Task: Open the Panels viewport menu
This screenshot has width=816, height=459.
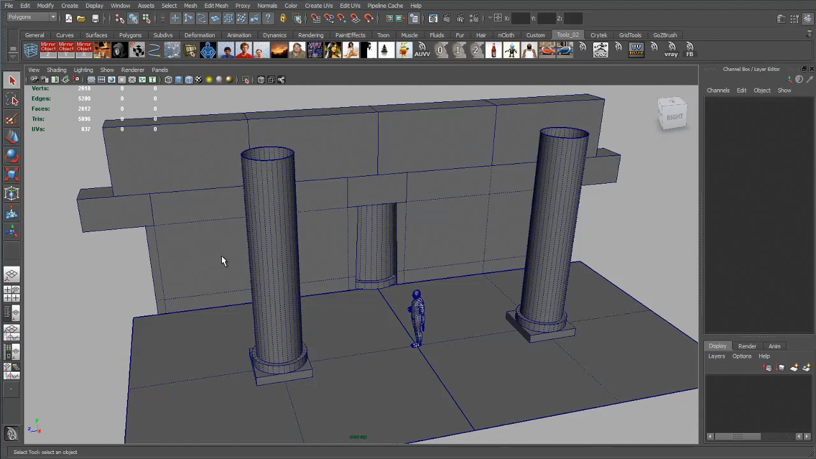Action: click(159, 69)
